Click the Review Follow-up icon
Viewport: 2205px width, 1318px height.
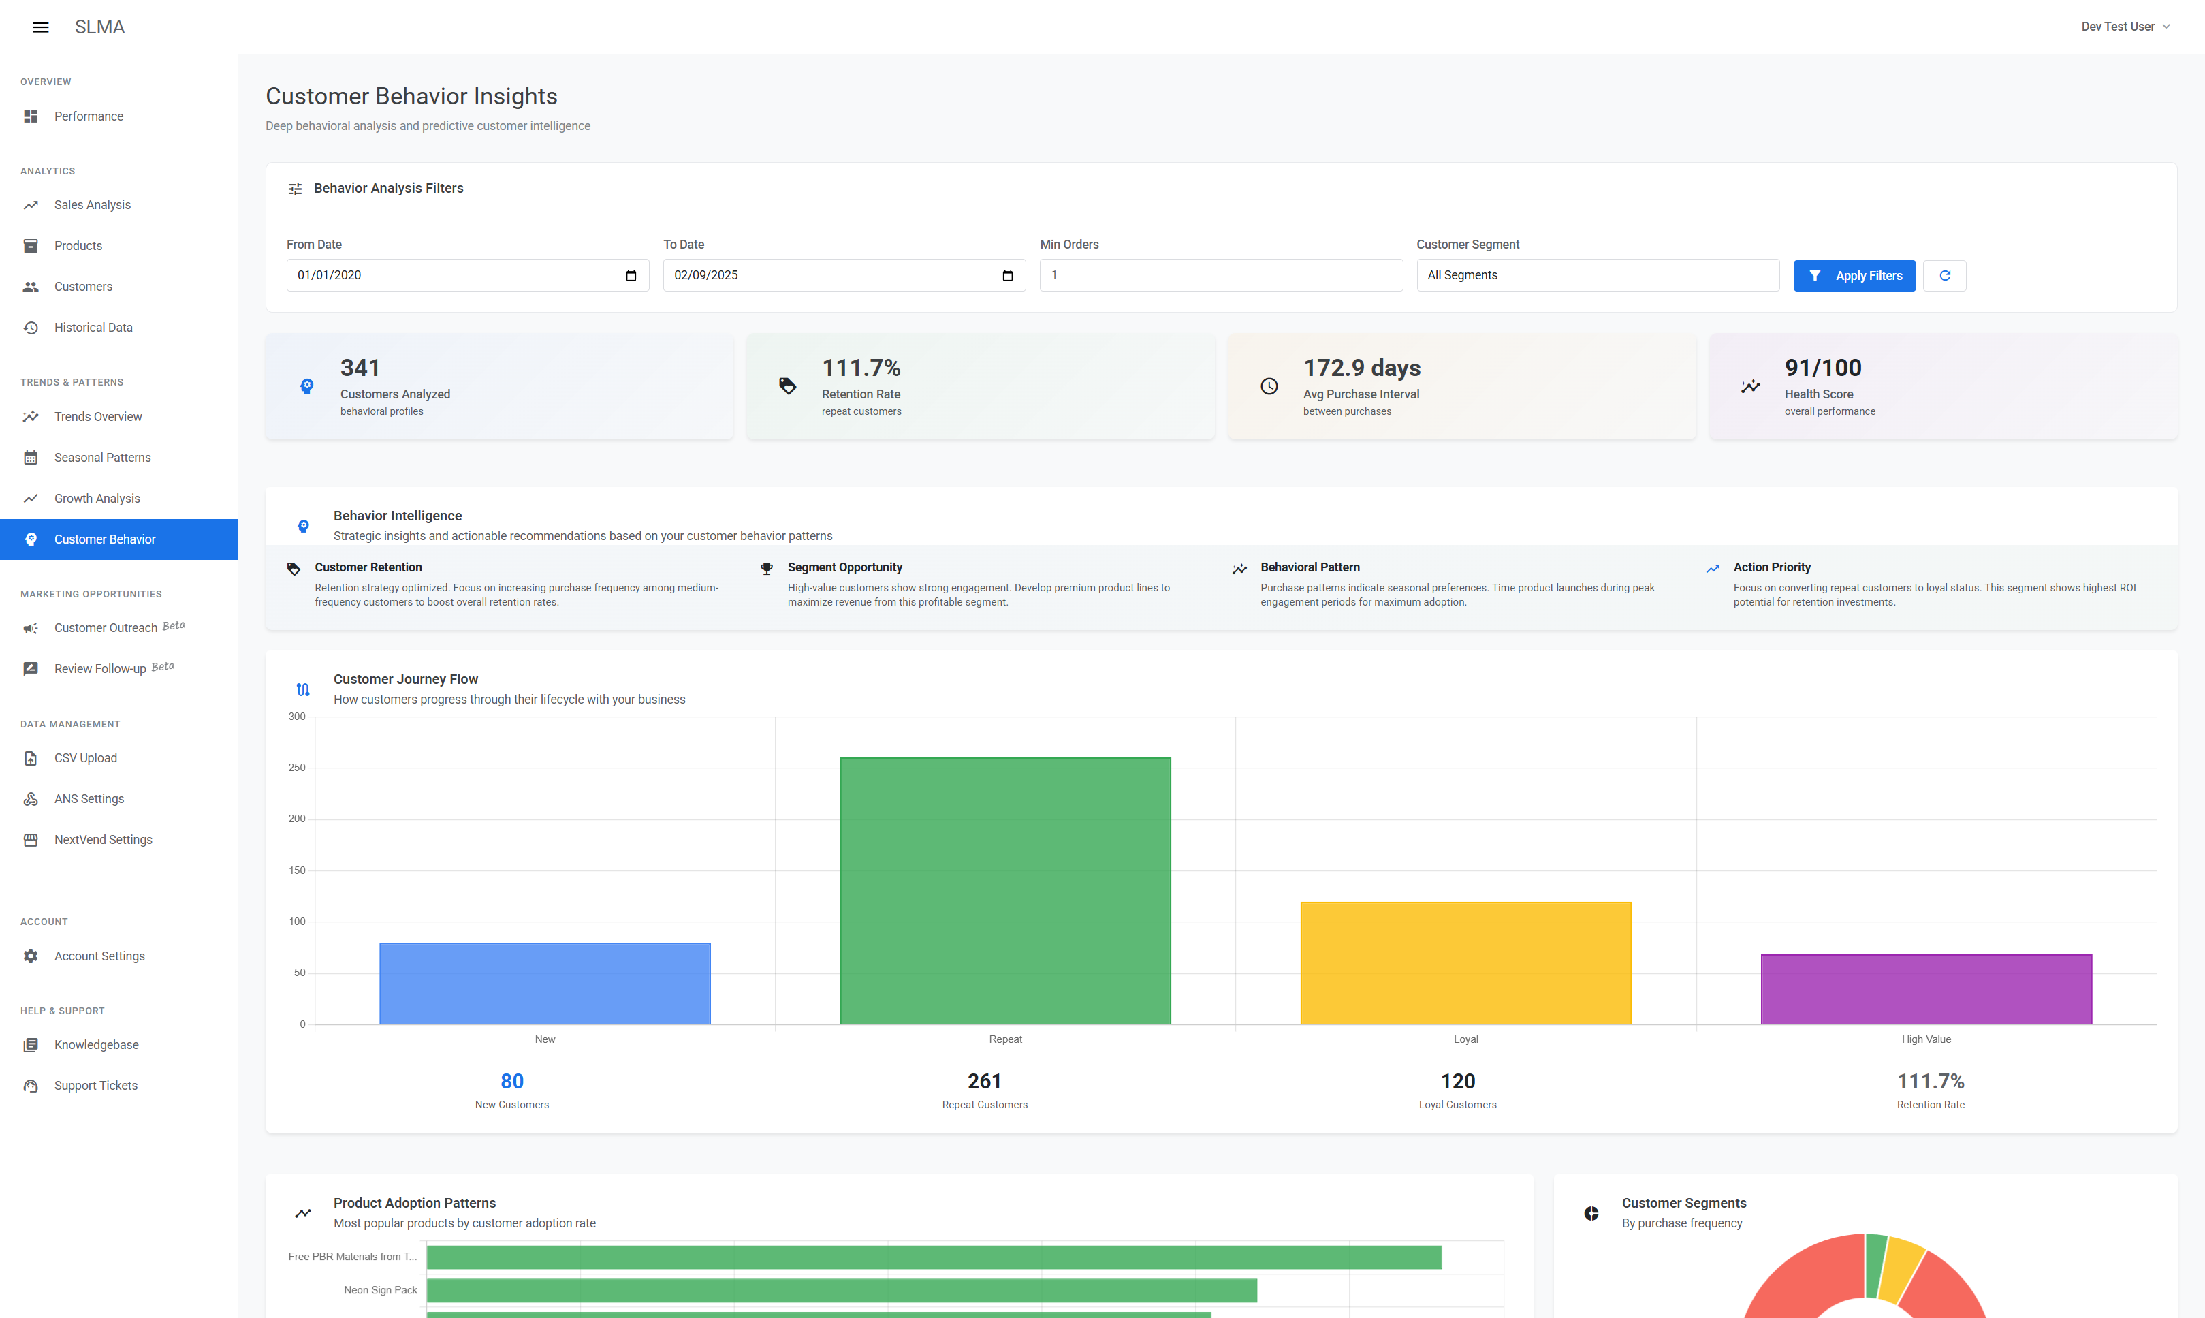click(x=30, y=669)
